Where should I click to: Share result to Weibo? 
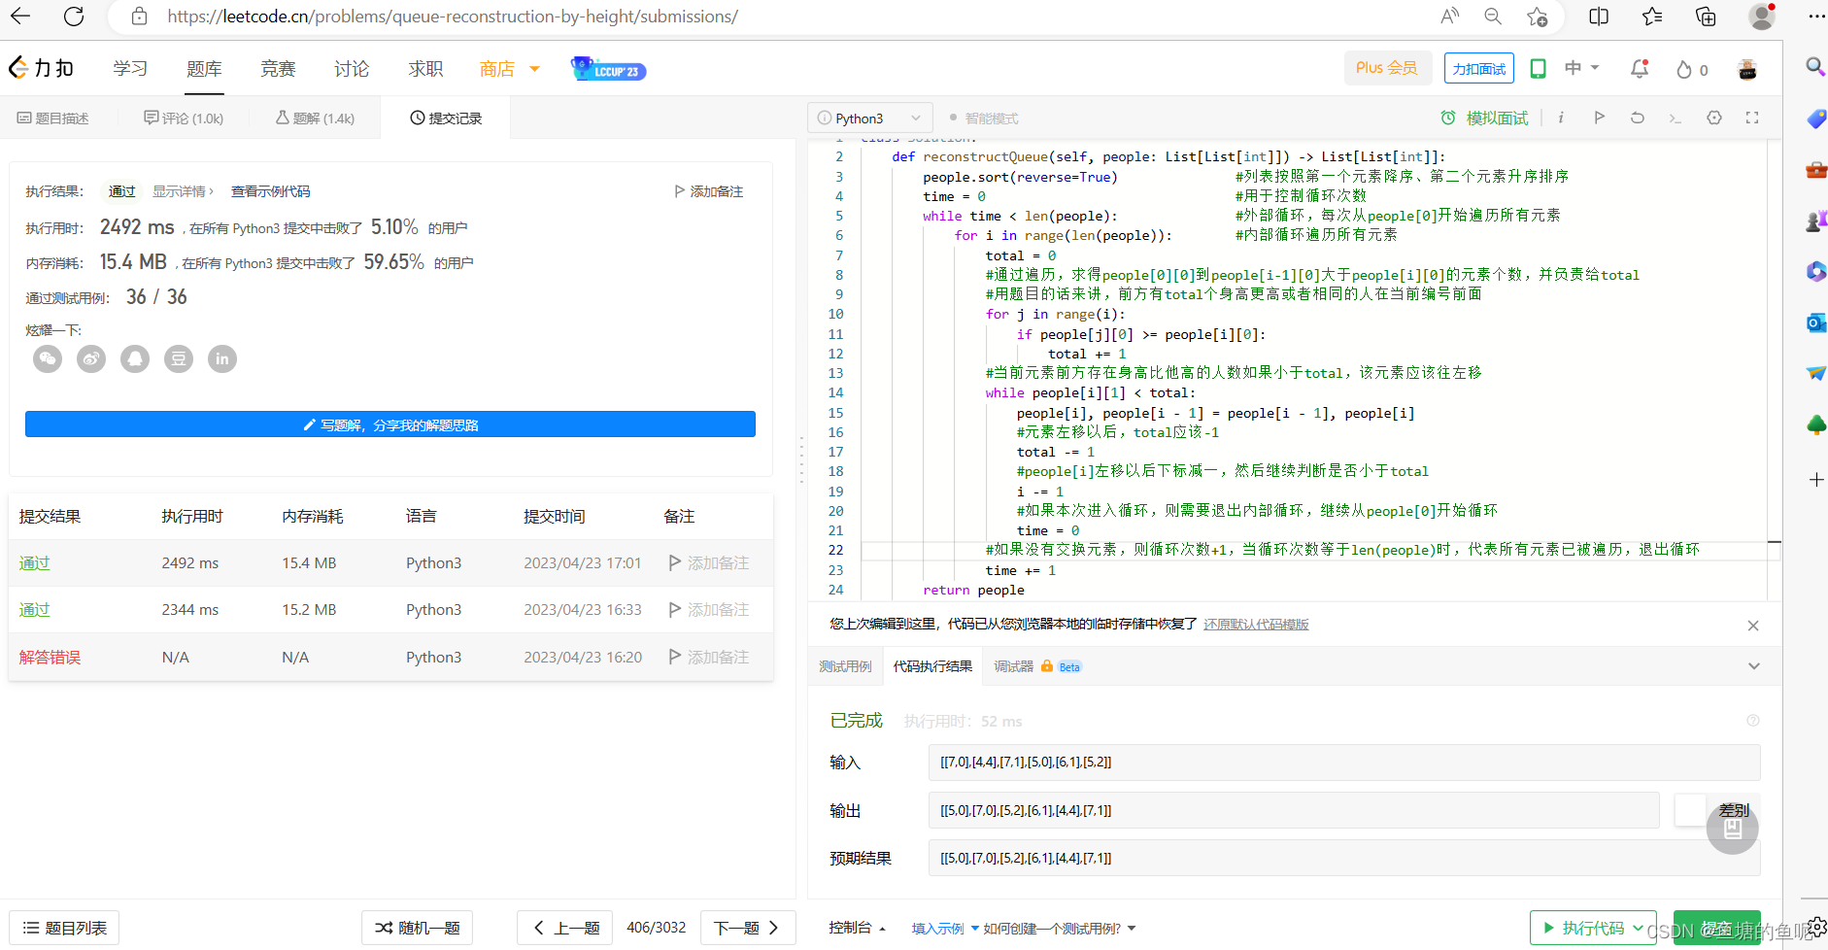tap(91, 359)
